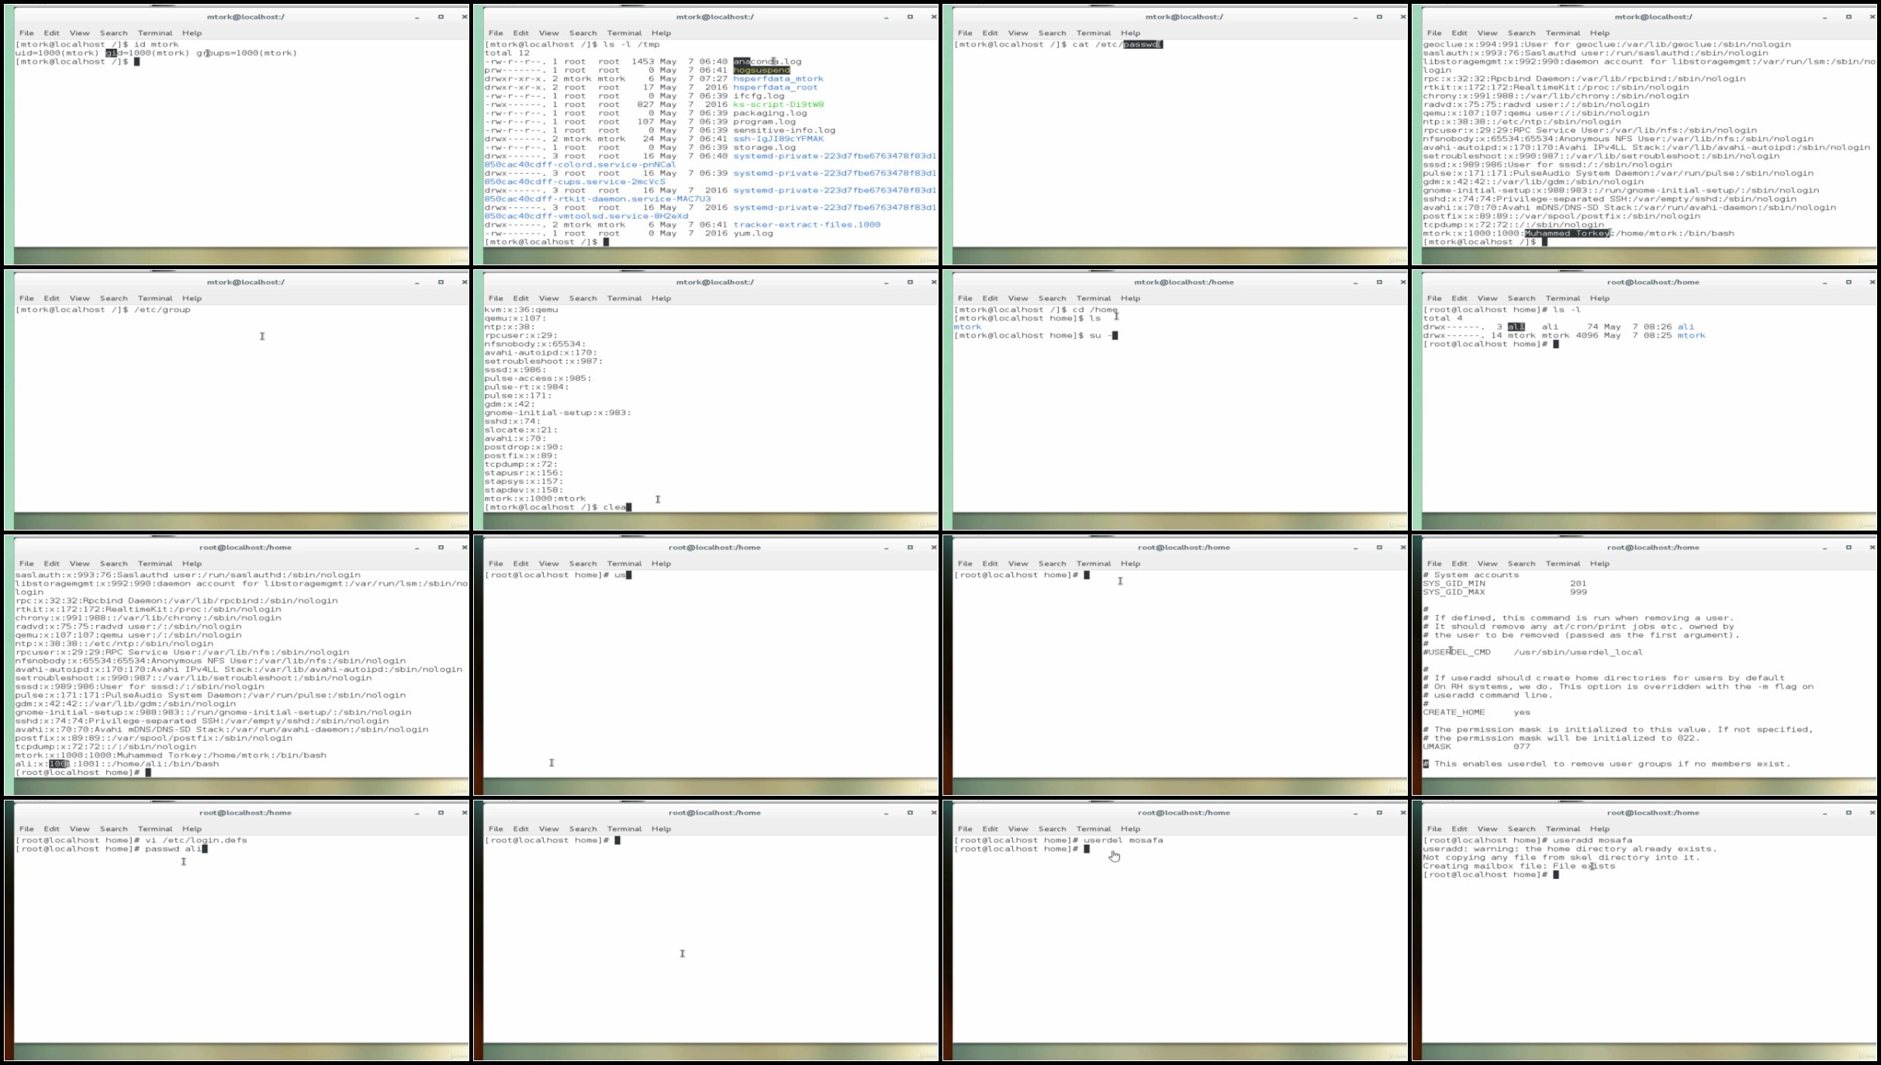Click 'sensitive-info.log' file name
Image resolution: width=1881 pixels, height=1065 pixels.
coord(784,130)
